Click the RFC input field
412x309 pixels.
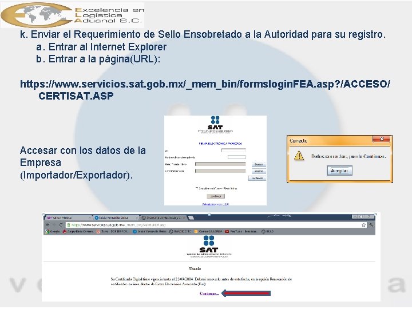[233, 150]
